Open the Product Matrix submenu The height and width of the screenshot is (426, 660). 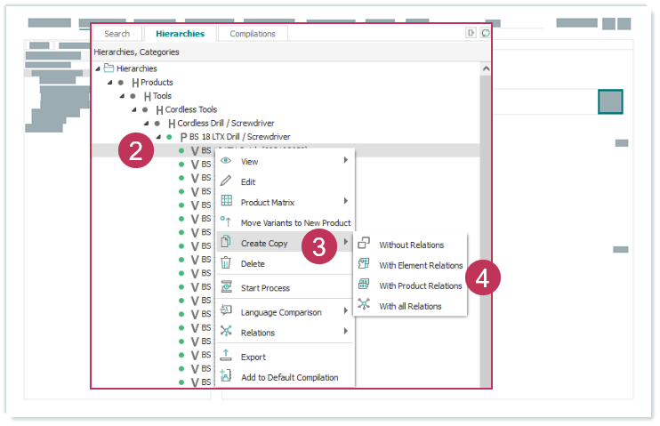coord(345,202)
